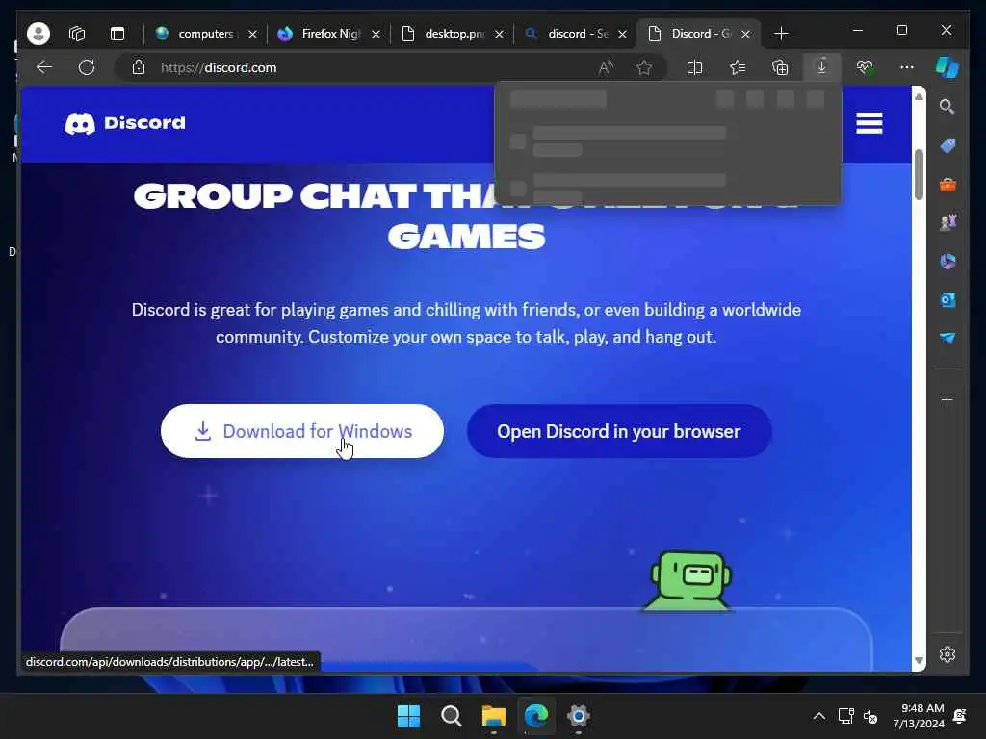The image size is (986, 739).
Task: Click the Edge taskbar icon
Action: [x=536, y=716]
